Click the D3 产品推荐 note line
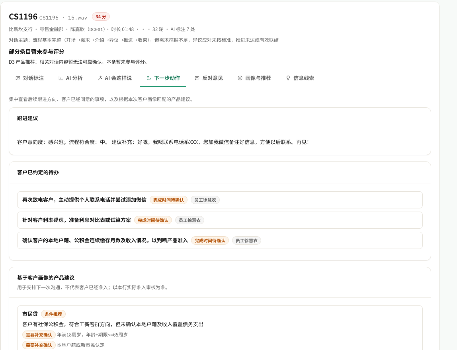This screenshot has width=457, height=350. [x=78, y=62]
